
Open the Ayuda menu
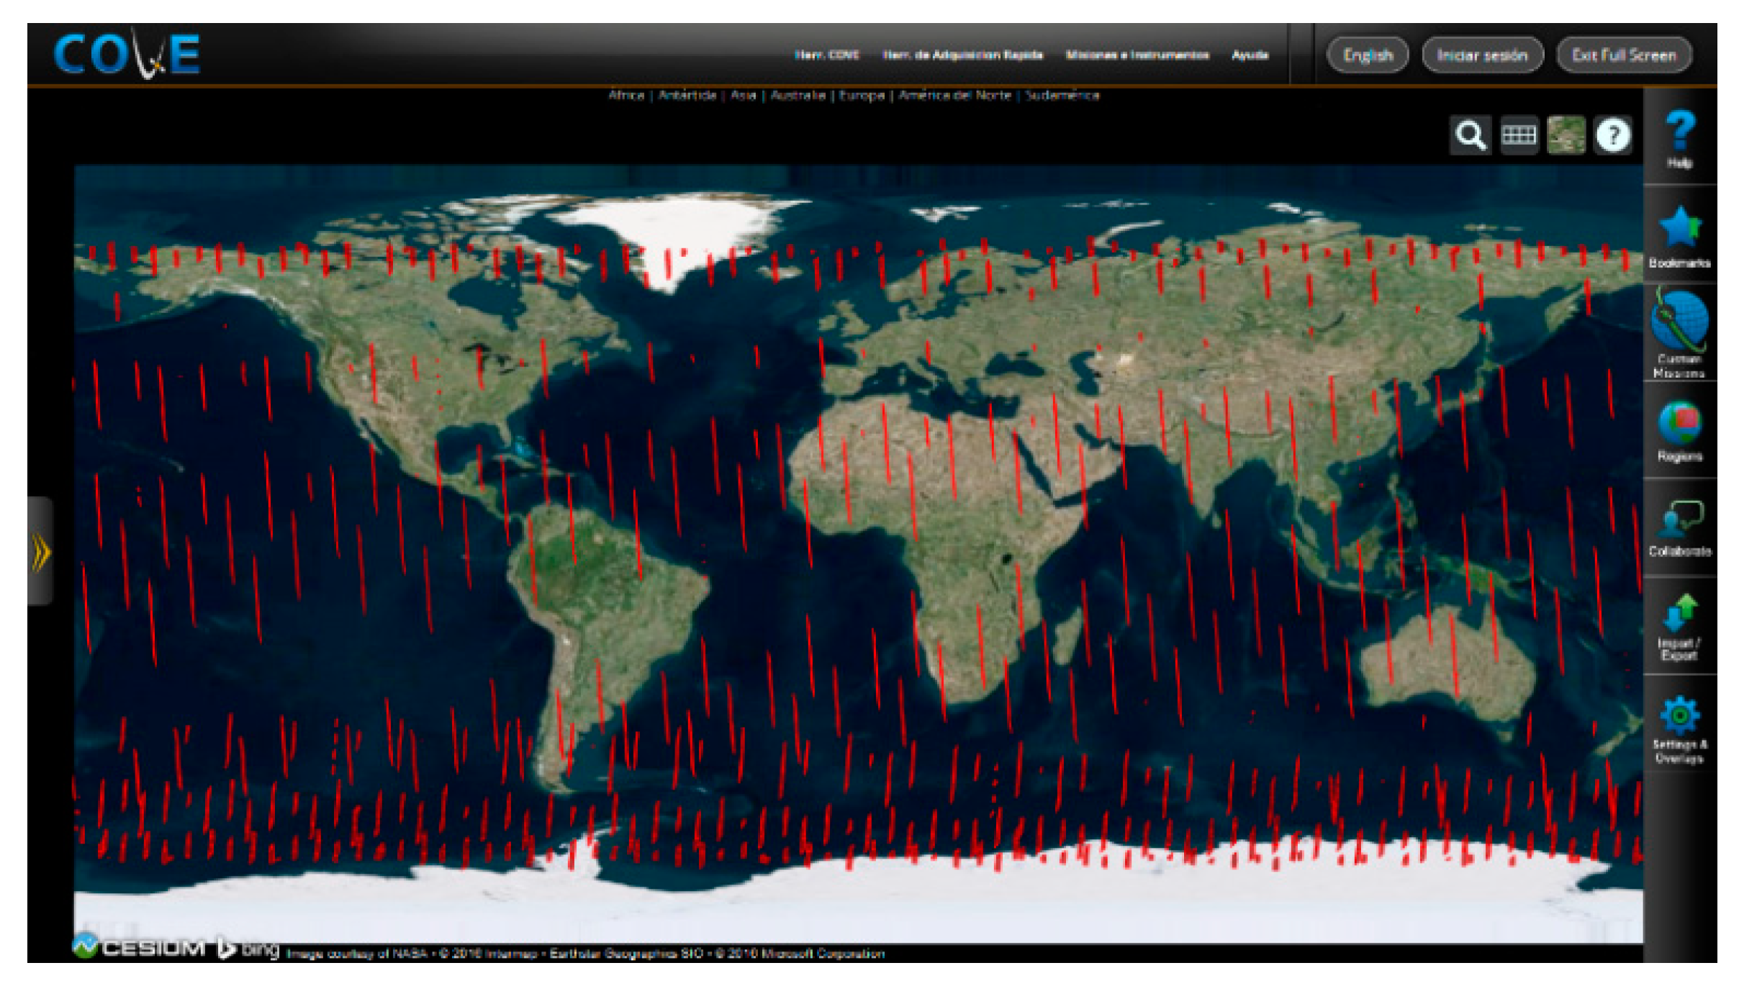(1250, 55)
